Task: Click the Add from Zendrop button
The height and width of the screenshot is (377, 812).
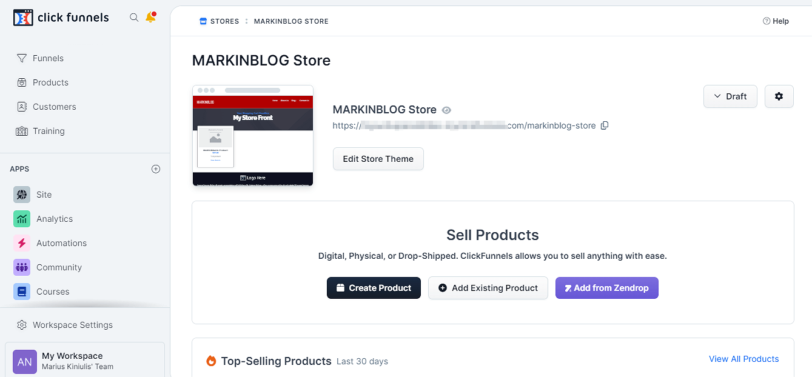Action: point(606,288)
